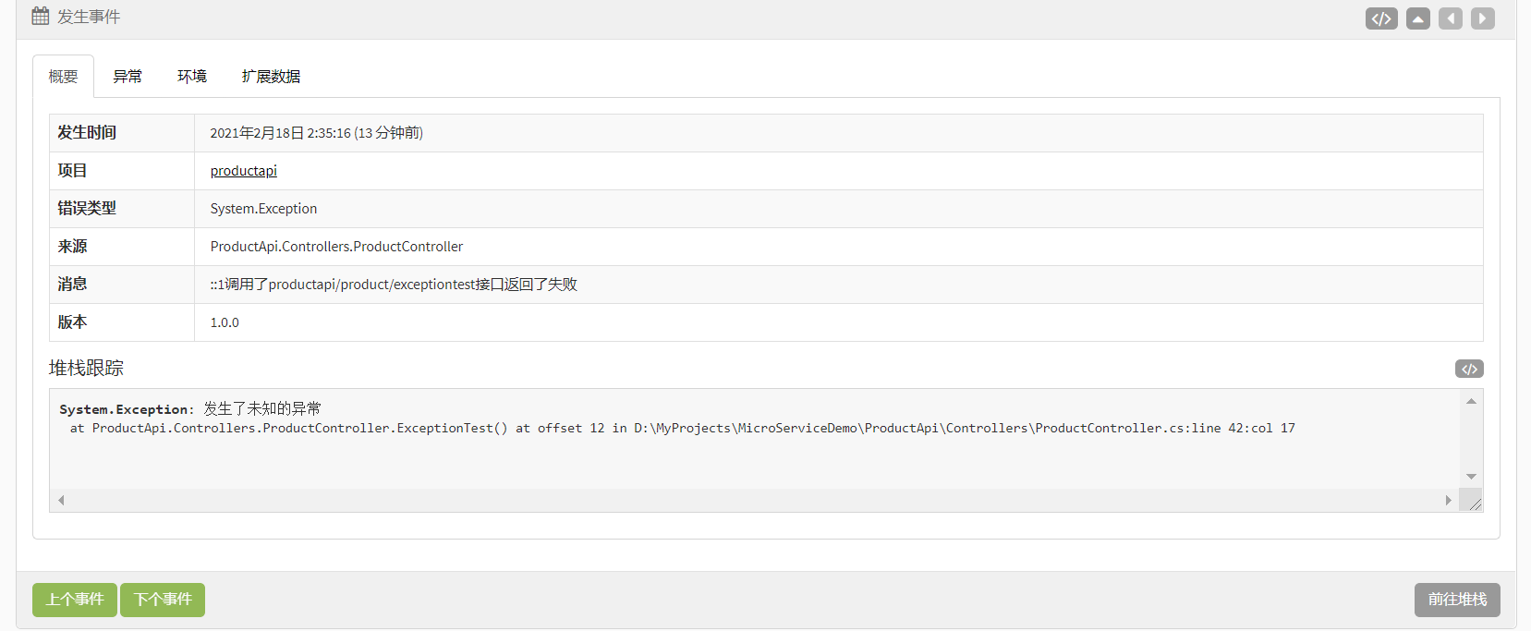
Task: Click the right-arrow next icon in header
Action: 1483,18
